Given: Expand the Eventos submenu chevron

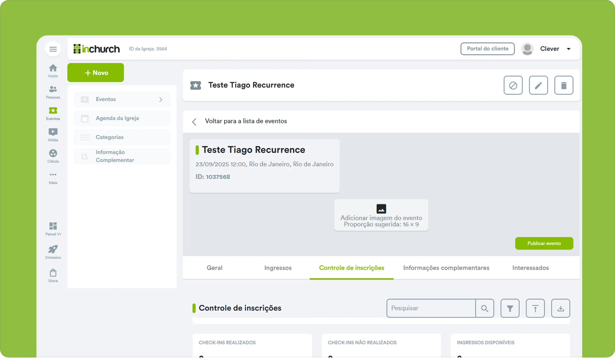Looking at the screenshot, I should click(161, 100).
